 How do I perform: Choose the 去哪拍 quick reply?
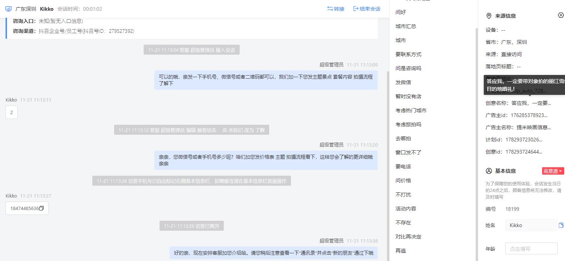(x=403, y=138)
